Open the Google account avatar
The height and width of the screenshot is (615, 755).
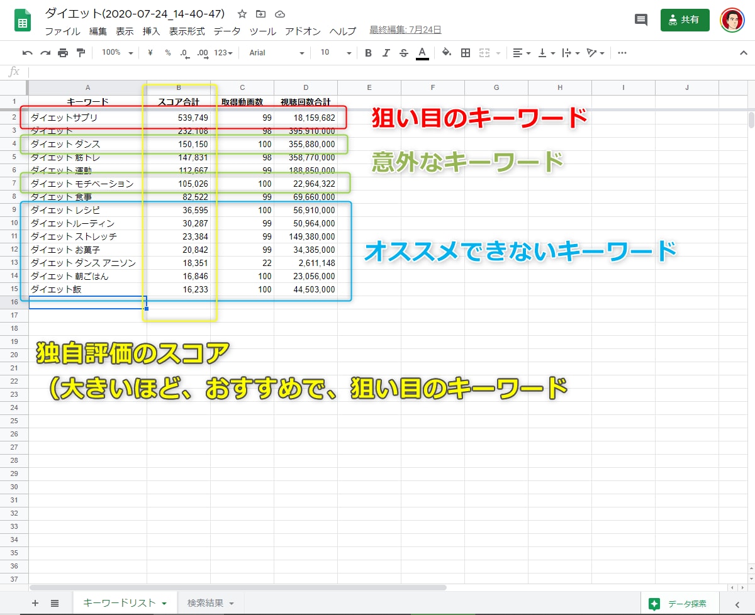(x=732, y=20)
